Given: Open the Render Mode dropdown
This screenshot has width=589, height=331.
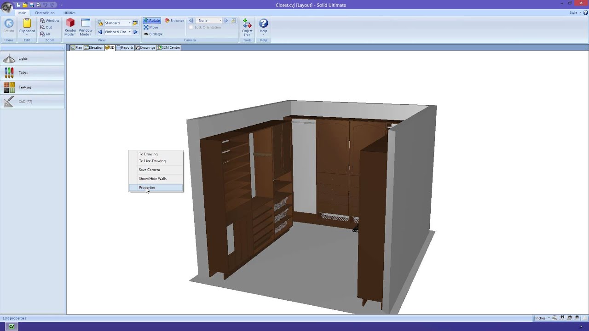Looking at the screenshot, I should 70,28.
